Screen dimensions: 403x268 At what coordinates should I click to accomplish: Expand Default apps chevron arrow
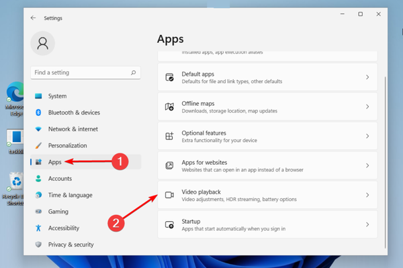click(367, 78)
